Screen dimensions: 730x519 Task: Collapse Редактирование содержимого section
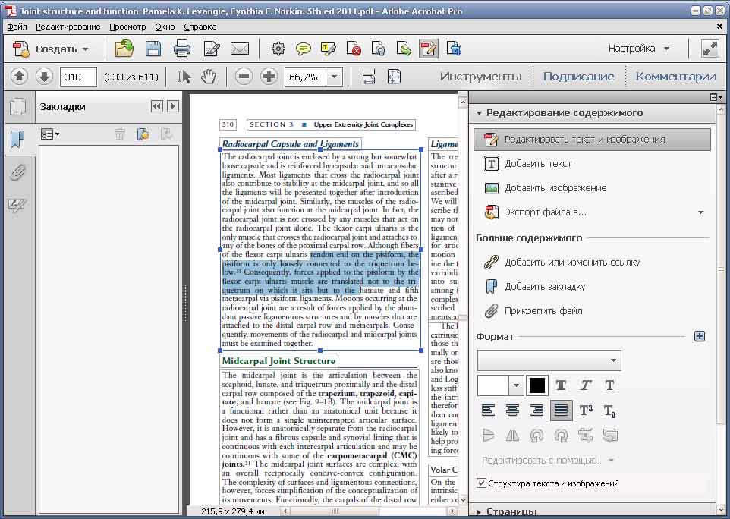click(479, 113)
